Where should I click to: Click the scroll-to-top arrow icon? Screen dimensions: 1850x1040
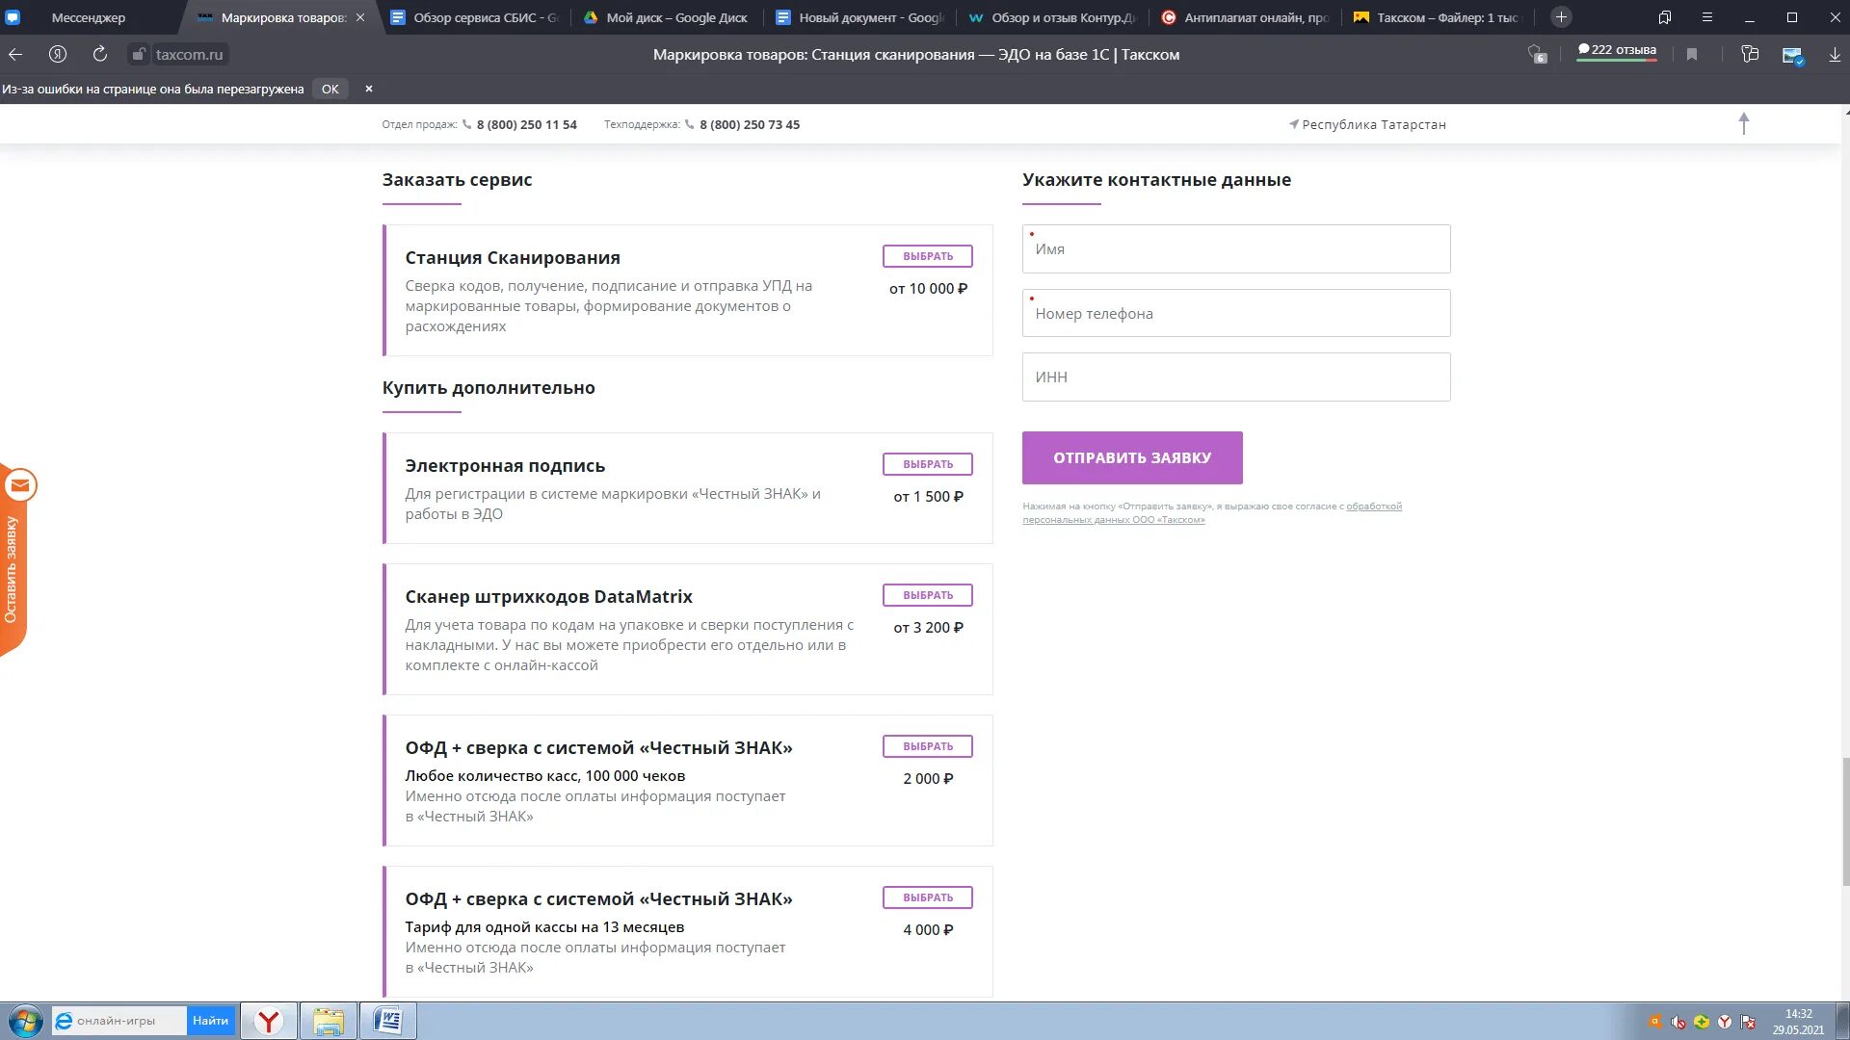click(x=1743, y=123)
